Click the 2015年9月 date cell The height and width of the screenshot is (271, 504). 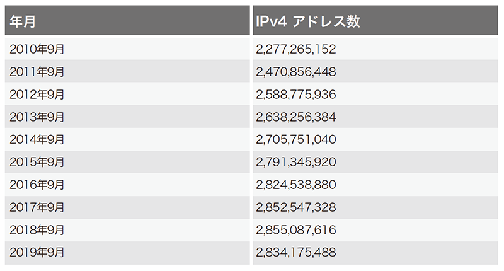[x=37, y=163]
